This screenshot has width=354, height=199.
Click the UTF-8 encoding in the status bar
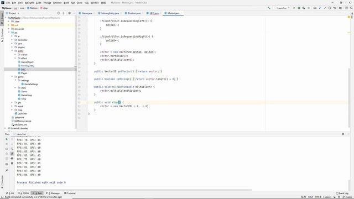(x=318, y=197)
